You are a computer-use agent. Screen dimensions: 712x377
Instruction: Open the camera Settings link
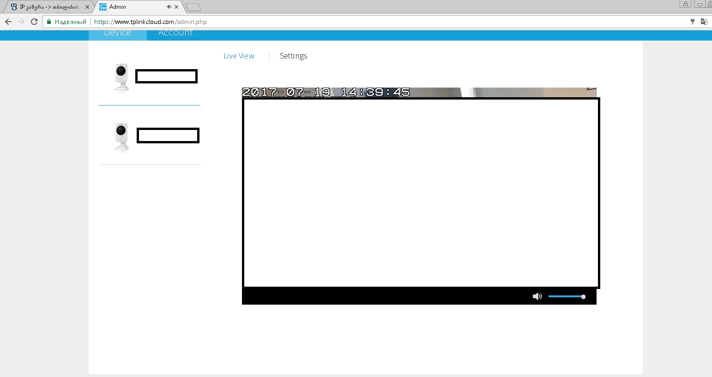click(x=293, y=56)
